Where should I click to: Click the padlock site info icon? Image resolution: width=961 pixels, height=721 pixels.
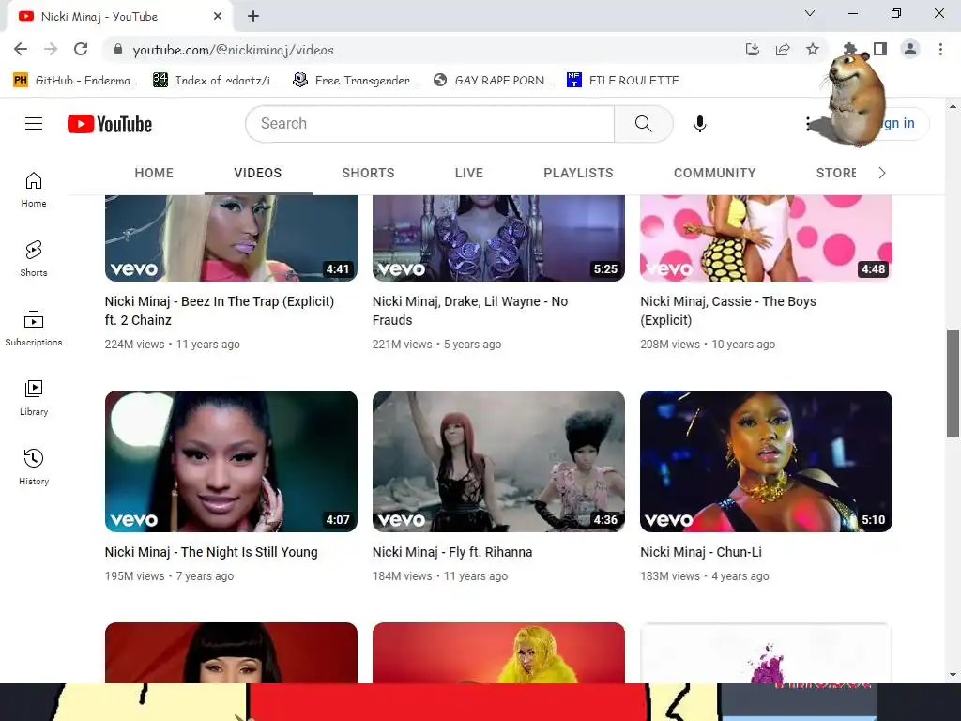click(118, 49)
